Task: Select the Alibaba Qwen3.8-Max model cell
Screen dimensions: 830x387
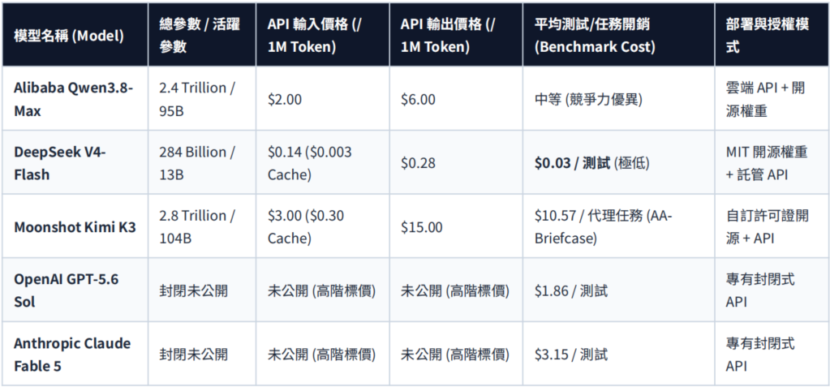Action: coord(75,98)
